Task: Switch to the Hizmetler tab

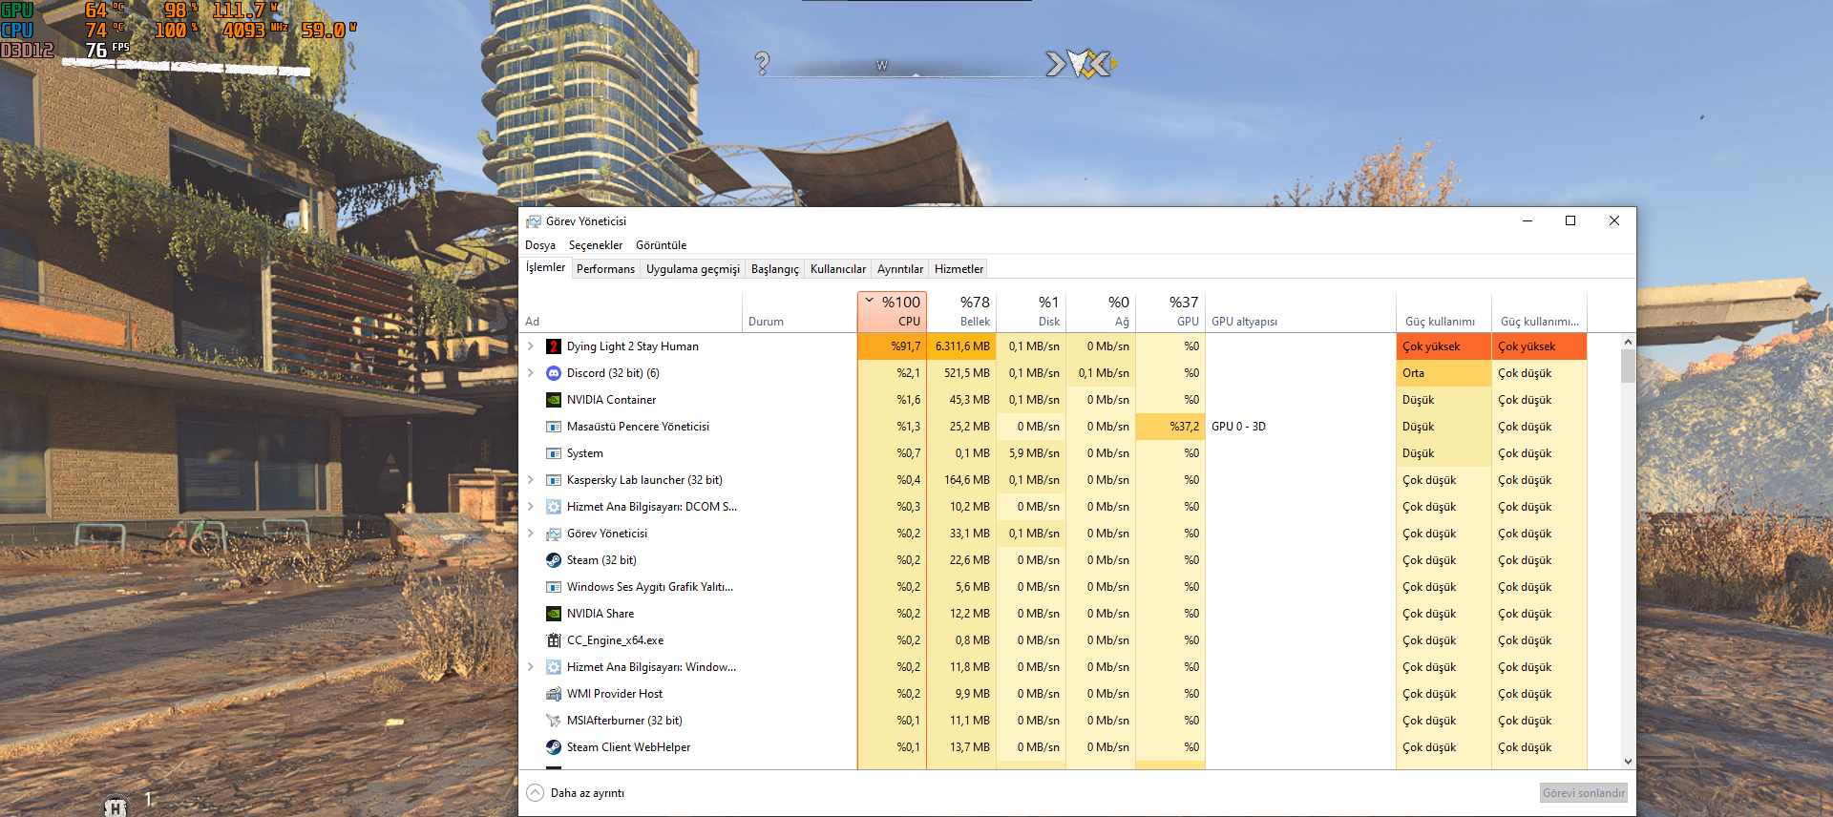Action: (x=959, y=269)
